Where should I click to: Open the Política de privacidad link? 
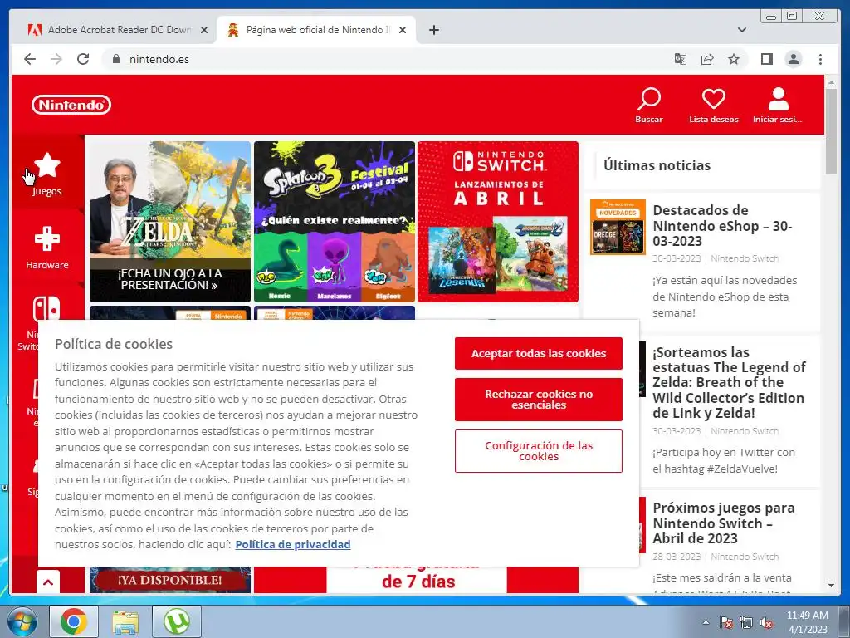pyautogui.click(x=293, y=544)
